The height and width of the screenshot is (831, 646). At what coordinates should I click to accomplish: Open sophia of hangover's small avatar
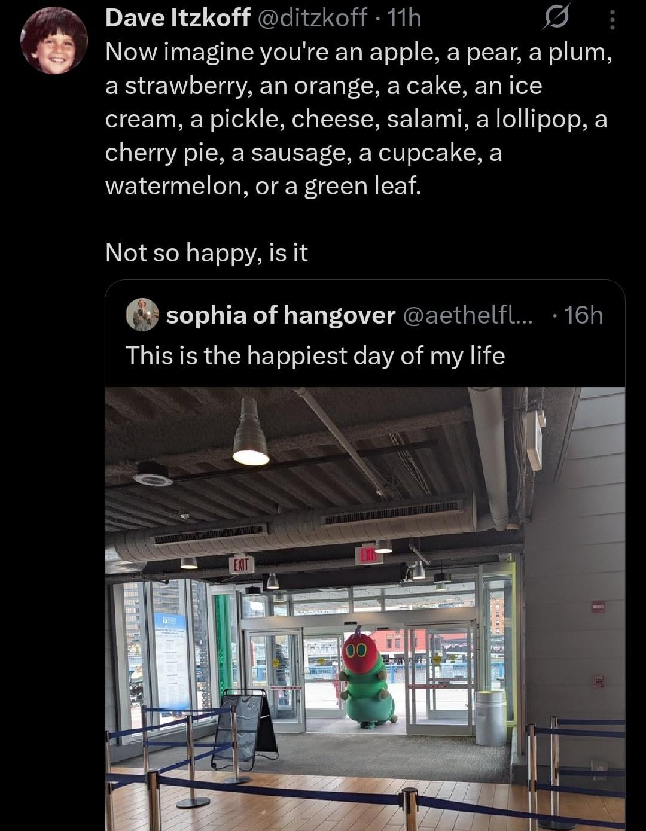(x=142, y=315)
